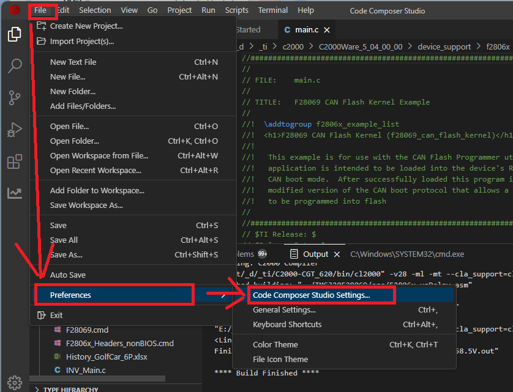Click the F28069.cmd file icon
Viewport: 513px width, 392px height.
click(x=58, y=330)
